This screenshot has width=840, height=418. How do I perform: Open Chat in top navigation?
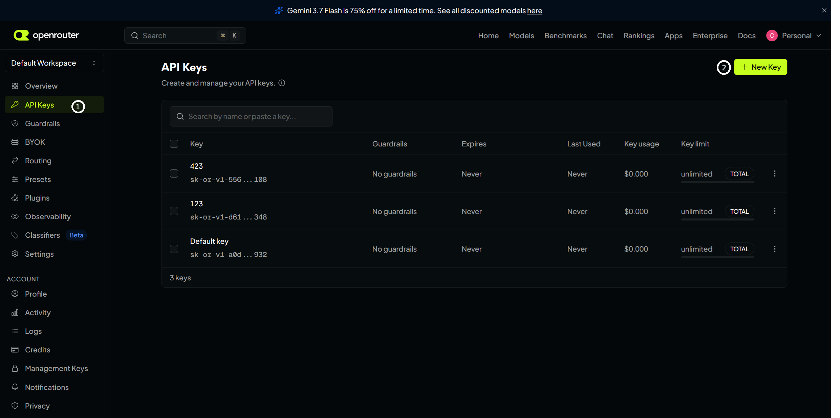point(605,36)
